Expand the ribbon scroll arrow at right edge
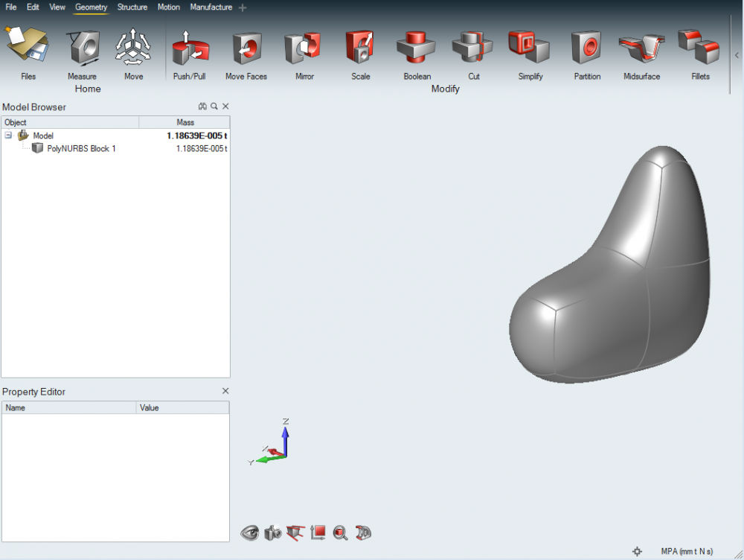 (737, 55)
